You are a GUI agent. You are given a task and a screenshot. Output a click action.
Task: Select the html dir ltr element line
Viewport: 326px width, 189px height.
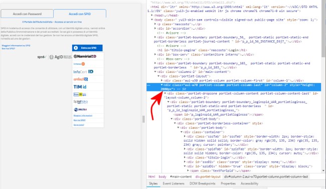click(x=232, y=9)
